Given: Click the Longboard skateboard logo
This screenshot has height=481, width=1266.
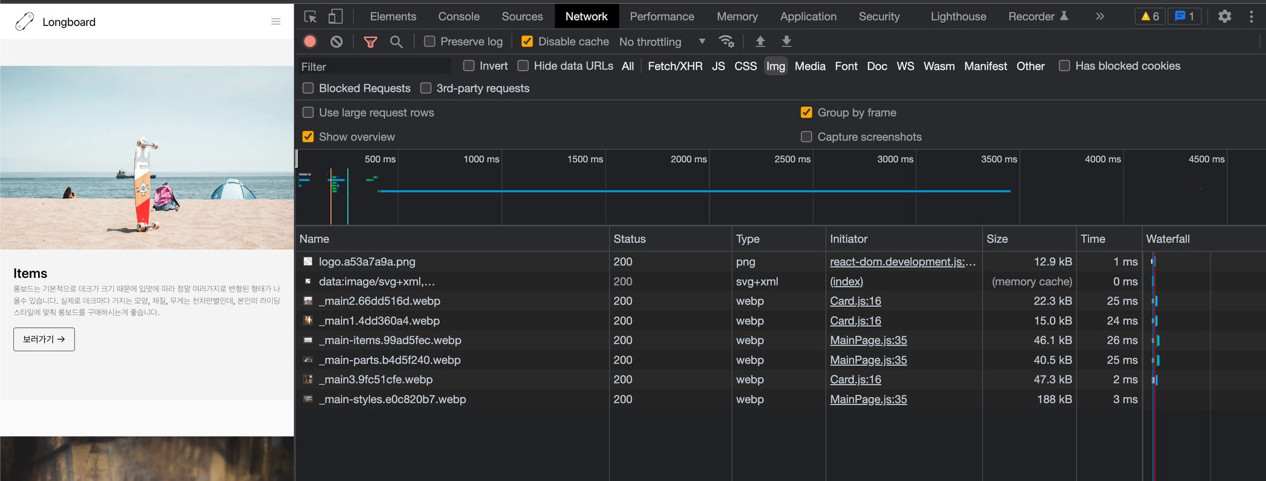Looking at the screenshot, I should [24, 22].
